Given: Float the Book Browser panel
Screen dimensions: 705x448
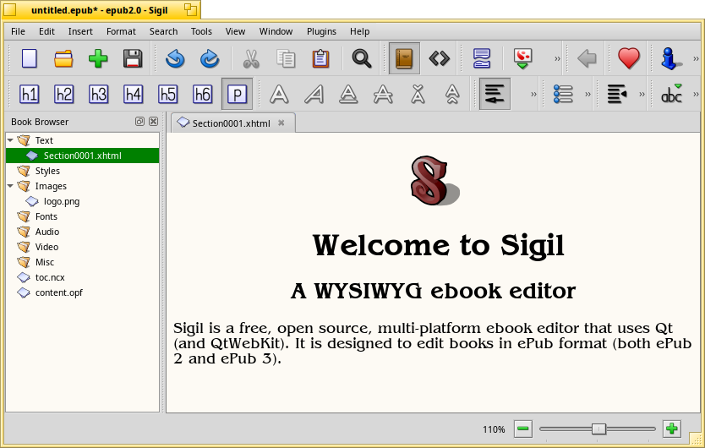Looking at the screenshot, I should (139, 122).
